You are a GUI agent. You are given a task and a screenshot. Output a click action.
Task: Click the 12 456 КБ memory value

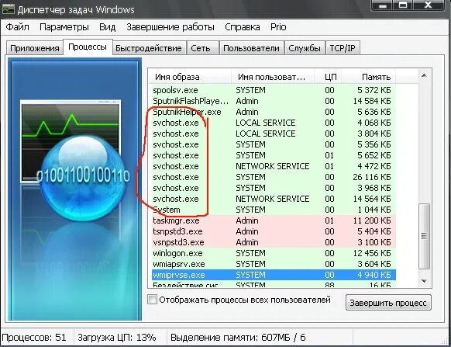pyautogui.click(x=372, y=253)
